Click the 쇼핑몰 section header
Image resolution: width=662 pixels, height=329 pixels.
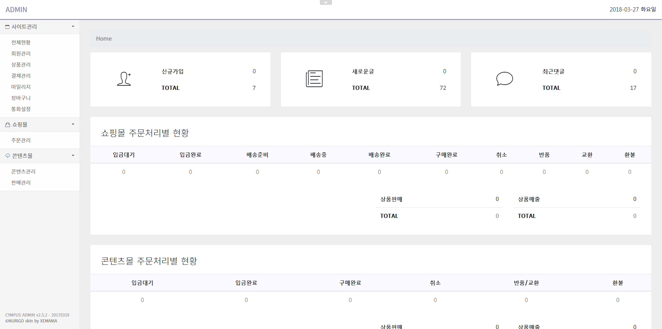pyautogui.click(x=40, y=125)
